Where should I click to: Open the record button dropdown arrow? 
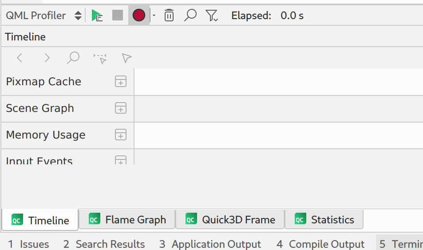[x=154, y=16]
